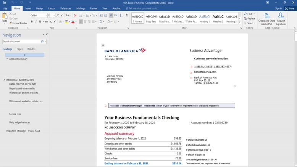Screen dimensions: 297x167
Task: Click the Request Signatures icon
Action: [x=281, y=19]
